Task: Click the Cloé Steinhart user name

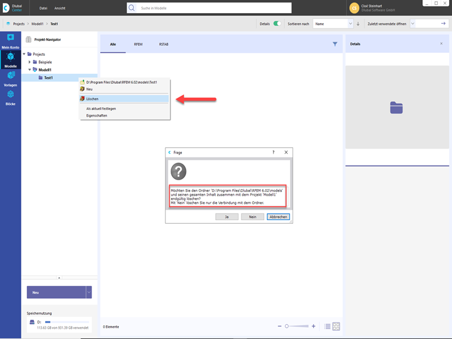Action: [372, 6]
